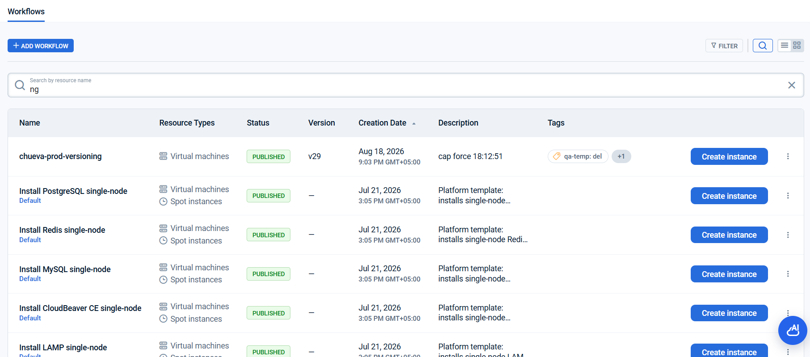Expand the +1 additional tags badge
Screen dimensions: 810x357
click(x=621, y=156)
